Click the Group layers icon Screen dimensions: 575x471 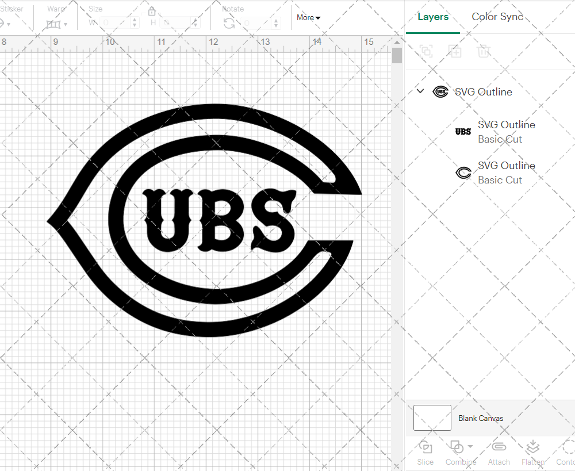426,51
